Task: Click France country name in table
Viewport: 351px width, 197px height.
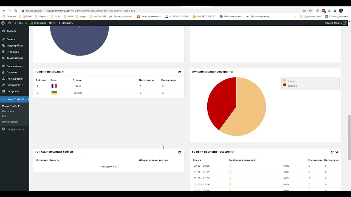Action: 77,86
